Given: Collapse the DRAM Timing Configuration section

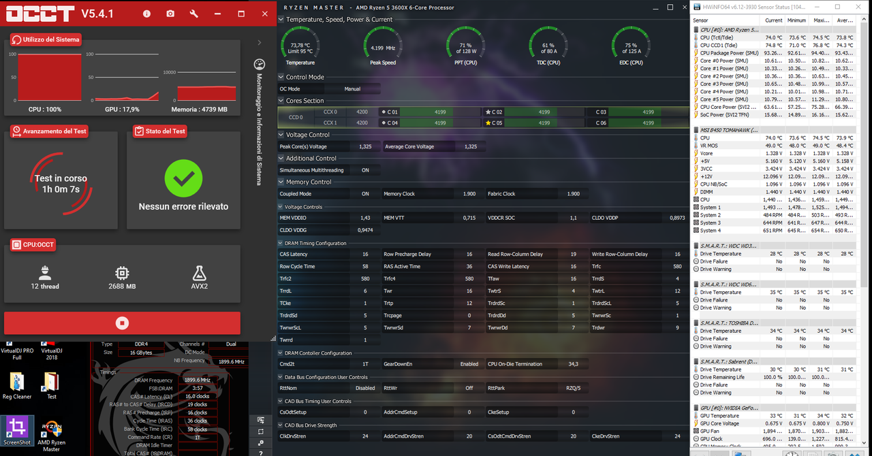Looking at the screenshot, I should pyautogui.click(x=281, y=243).
